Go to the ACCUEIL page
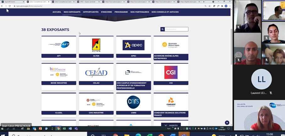This screenshot has height=136, width=285. pyautogui.click(x=57, y=12)
